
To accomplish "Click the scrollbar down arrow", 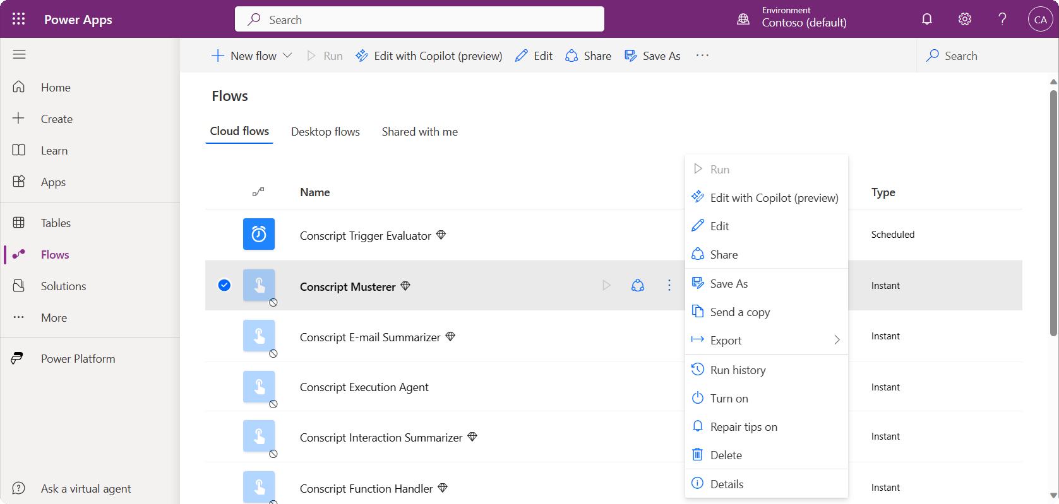I will click(x=1053, y=496).
